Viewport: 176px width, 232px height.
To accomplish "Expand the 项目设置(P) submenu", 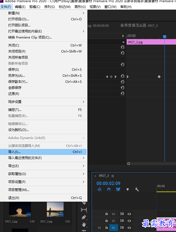I will pyautogui.click(x=43, y=182).
